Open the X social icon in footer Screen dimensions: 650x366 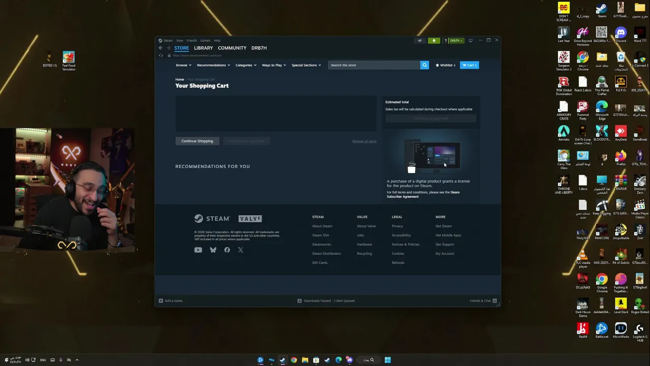pos(241,250)
